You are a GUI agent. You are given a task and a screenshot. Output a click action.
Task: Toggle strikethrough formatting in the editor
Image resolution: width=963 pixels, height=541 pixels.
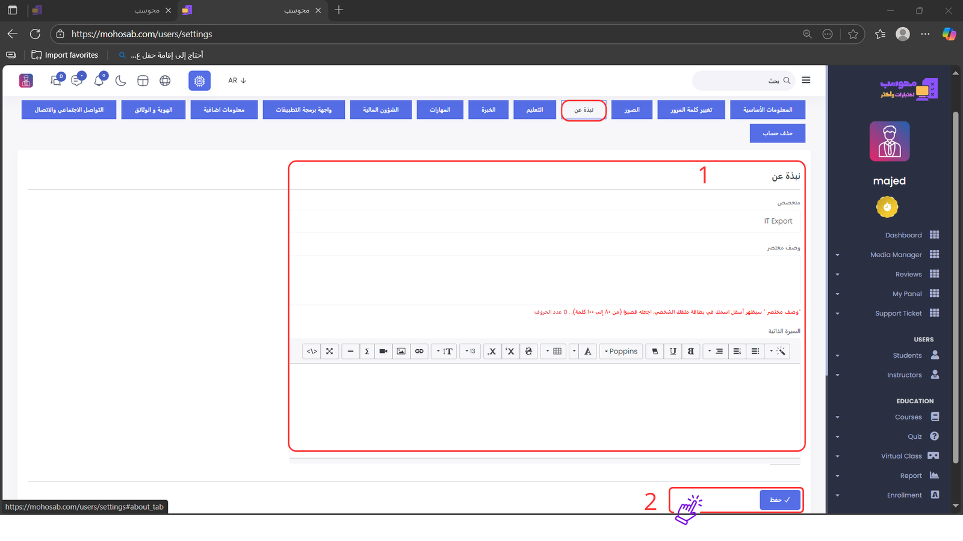click(x=528, y=352)
